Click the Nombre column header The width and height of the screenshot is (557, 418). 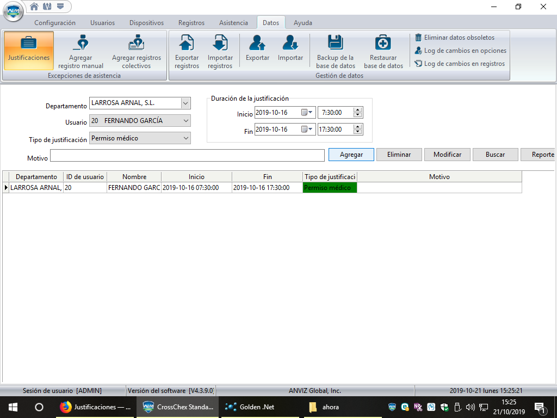[x=134, y=177]
